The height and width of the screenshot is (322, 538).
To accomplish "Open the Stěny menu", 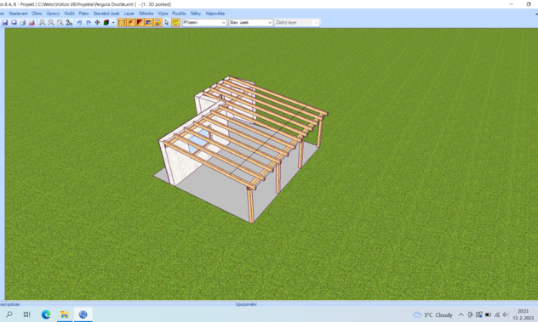I will 196,14.
